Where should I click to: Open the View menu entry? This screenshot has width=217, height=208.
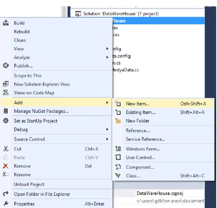[56, 49]
